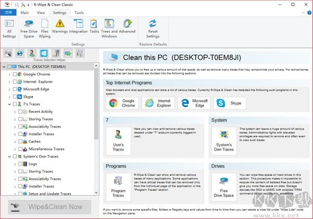Open Internet Explorer card
The width and height of the screenshot is (313, 219).
pyautogui.click(x=158, y=103)
